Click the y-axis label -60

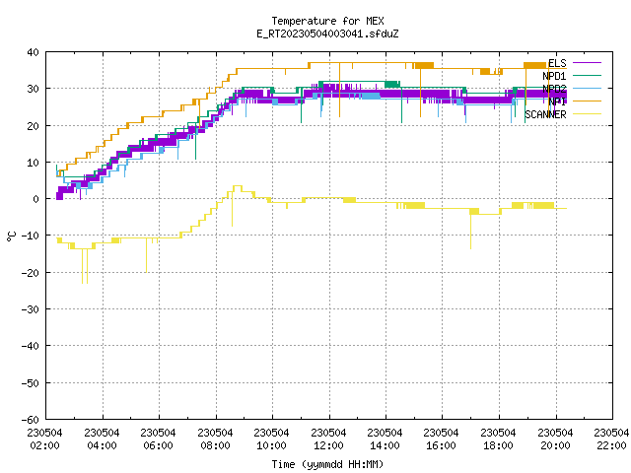(x=31, y=420)
